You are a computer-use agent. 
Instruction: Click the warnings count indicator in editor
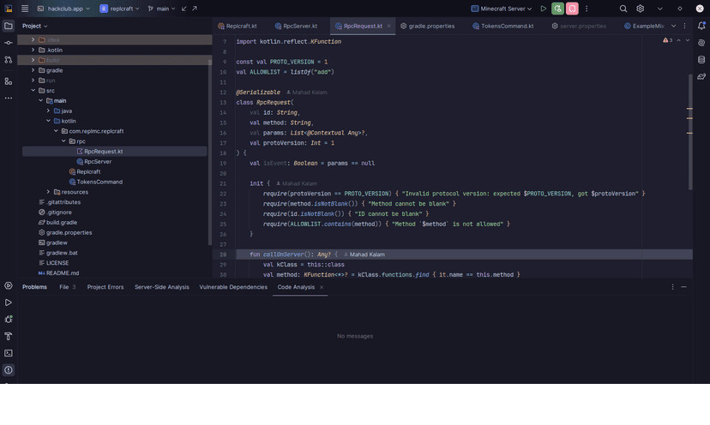(x=668, y=40)
